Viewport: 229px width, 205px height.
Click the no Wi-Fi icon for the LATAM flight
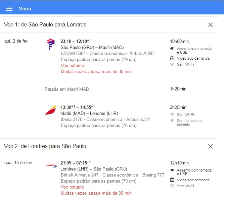[172, 64]
